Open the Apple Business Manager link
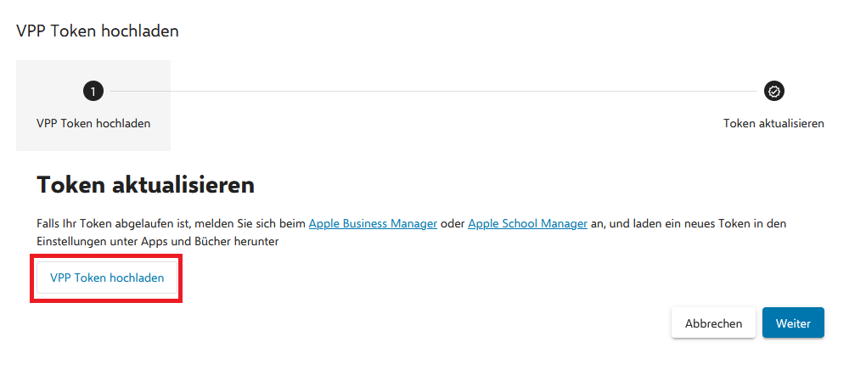 tap(373, 224)
